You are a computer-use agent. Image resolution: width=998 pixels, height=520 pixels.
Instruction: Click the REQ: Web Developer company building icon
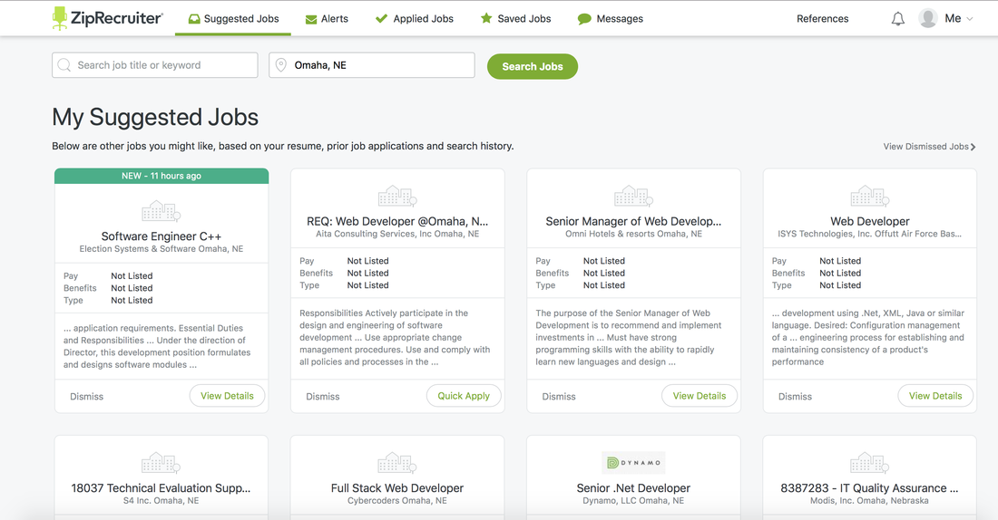397,197
